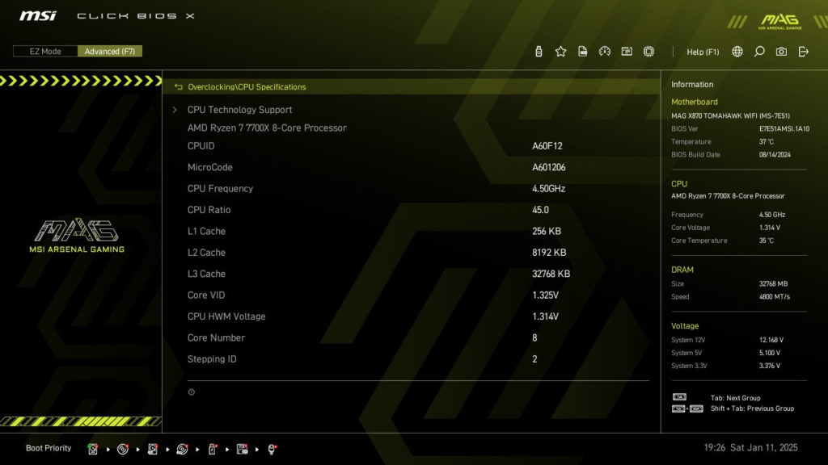
Task: Click the date and time 19:26 Sat Jan 11, 2025
Action: tap(750, 447)
